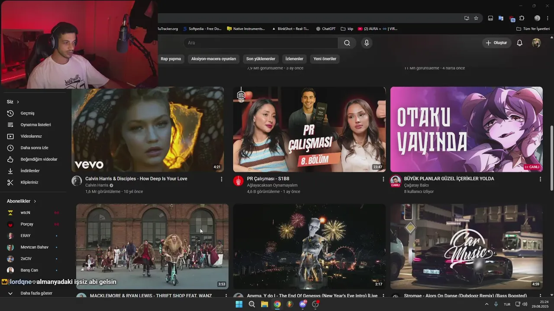Open the Softpedia bookmark
The image size is (554, 311).
tap(202, 29)
